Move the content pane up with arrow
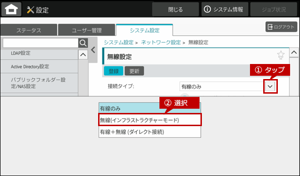Viewport: 300px width, 176px height. [x=294, y=53]
